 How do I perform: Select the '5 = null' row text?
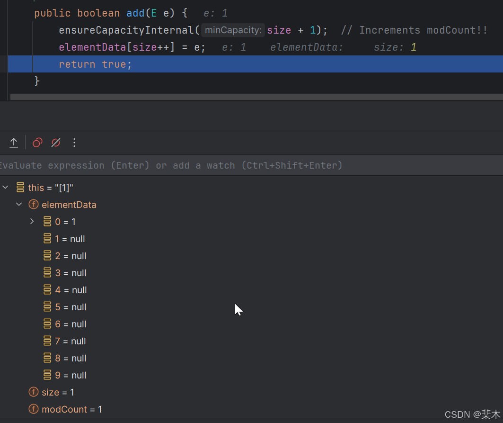click(71, 307)
